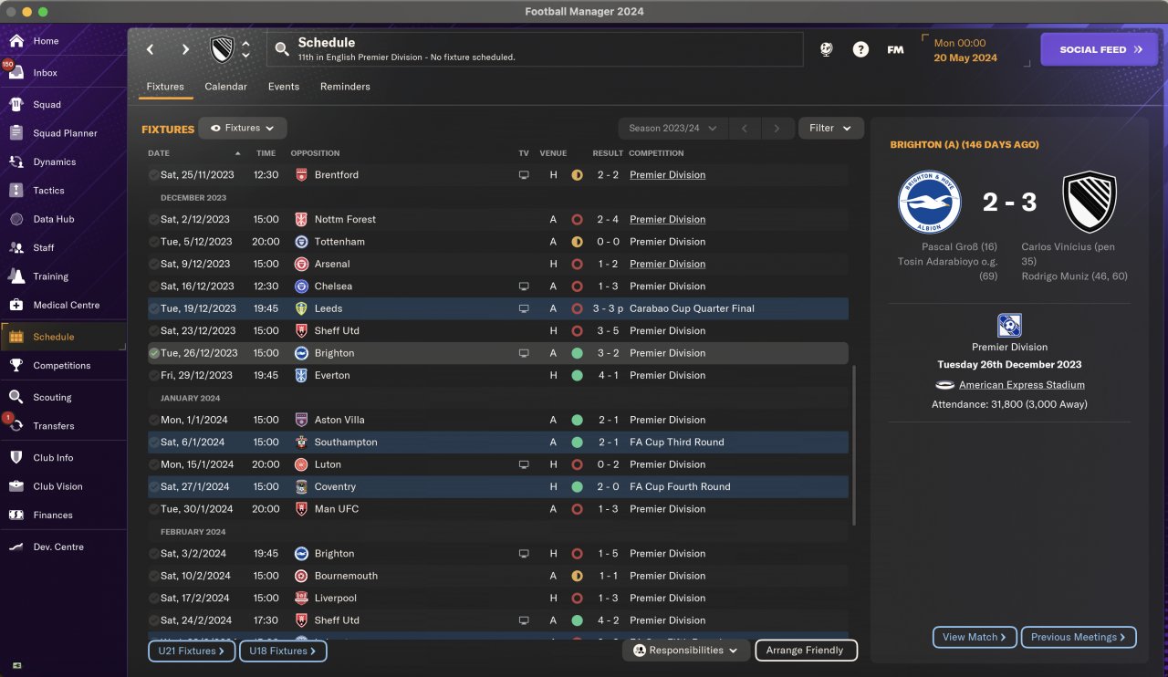Tick the Nottm Forest 2/12/2023 fixture checkbox
This screenshot has width=1168, height=677.
(154, 220)
